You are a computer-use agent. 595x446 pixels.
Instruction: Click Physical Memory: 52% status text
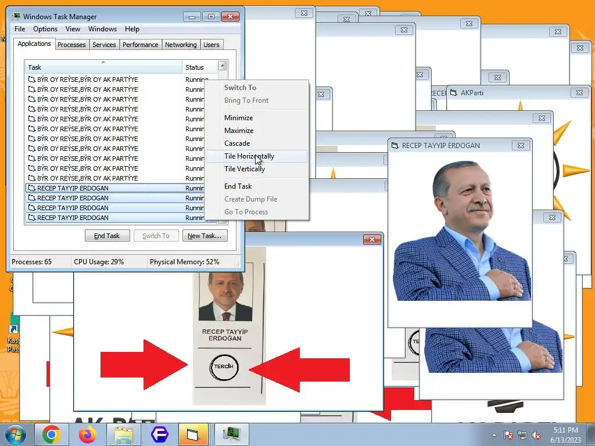[x=184, y=262]
